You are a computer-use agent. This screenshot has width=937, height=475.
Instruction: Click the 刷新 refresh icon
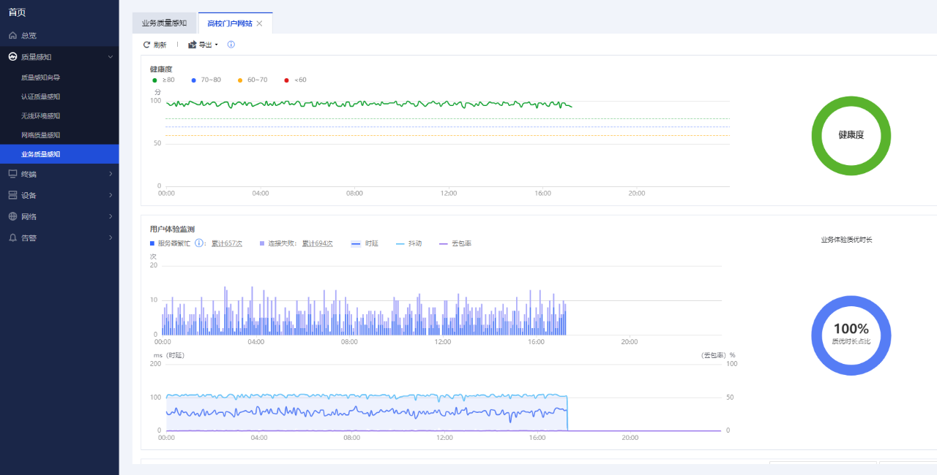tap(146, 45)
